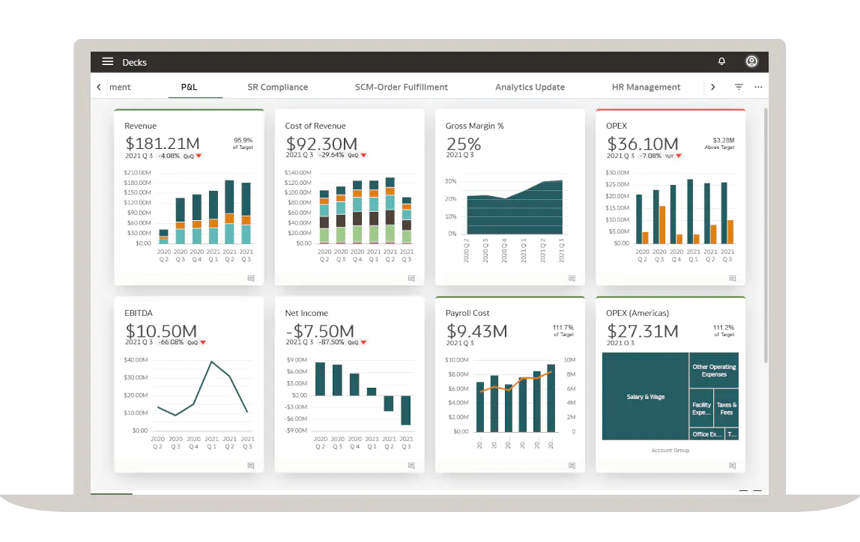
Task: Click the note icon on the EBITDA card
Action: point(250,465)
